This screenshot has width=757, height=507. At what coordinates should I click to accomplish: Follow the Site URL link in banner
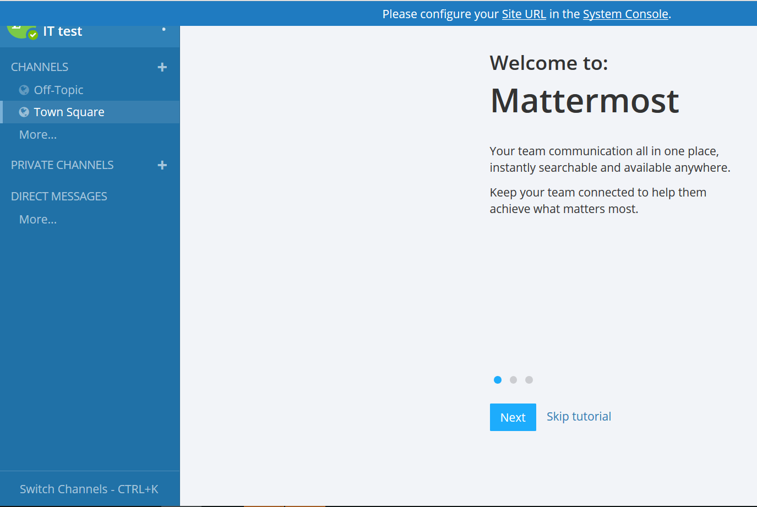(x=524, y=14)
